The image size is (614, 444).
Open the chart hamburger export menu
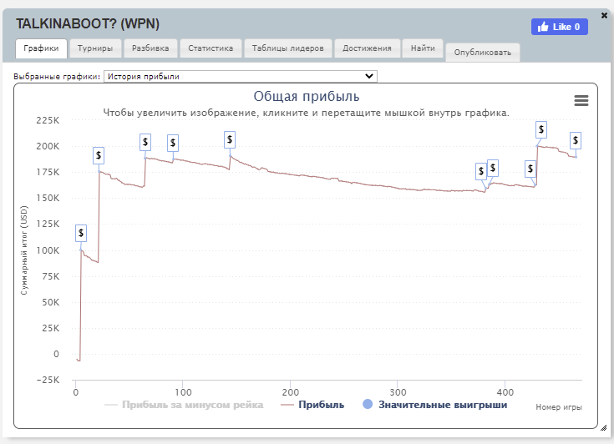coord(581,100)
